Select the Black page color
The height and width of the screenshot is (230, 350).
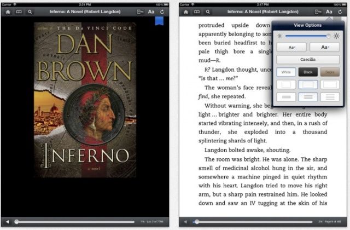(x=308, y=72)
